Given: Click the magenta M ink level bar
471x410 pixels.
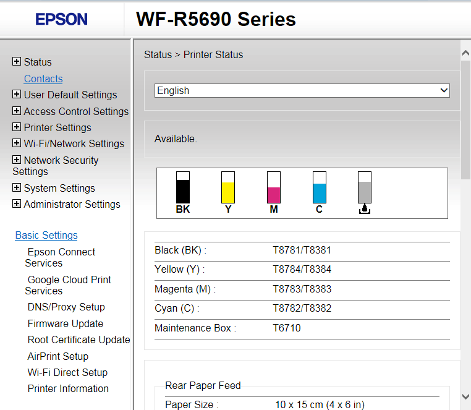Looking at the screenshot, I should click(x=274, y=187).
